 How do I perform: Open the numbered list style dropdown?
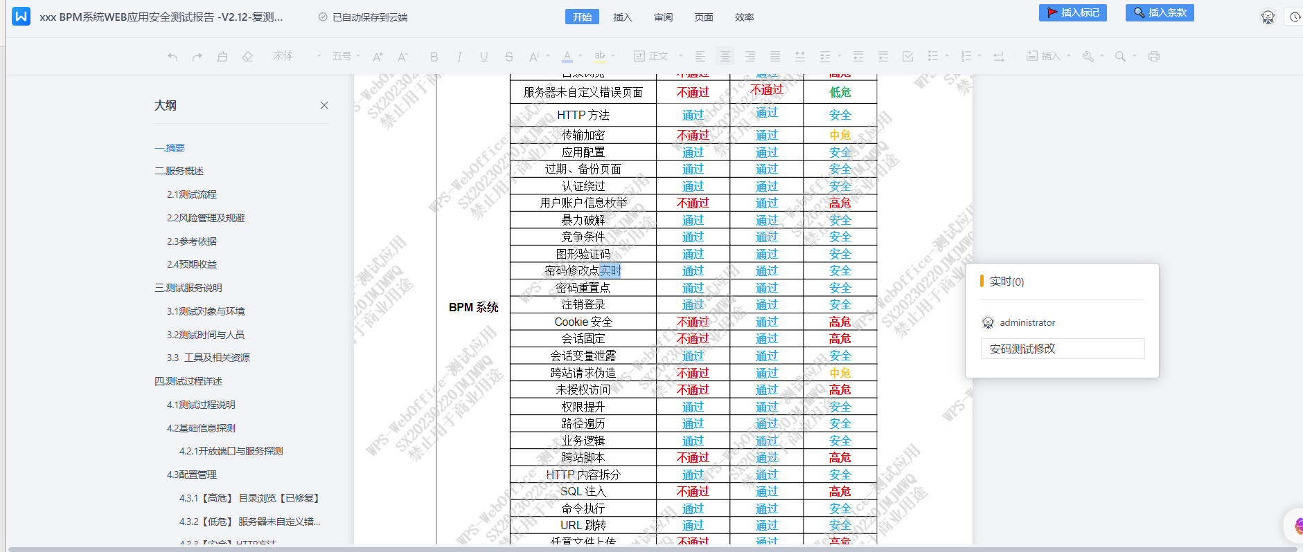(980, 56)
